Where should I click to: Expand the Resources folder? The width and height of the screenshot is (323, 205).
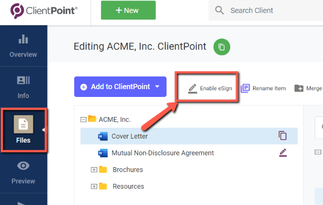pos(94,186)
